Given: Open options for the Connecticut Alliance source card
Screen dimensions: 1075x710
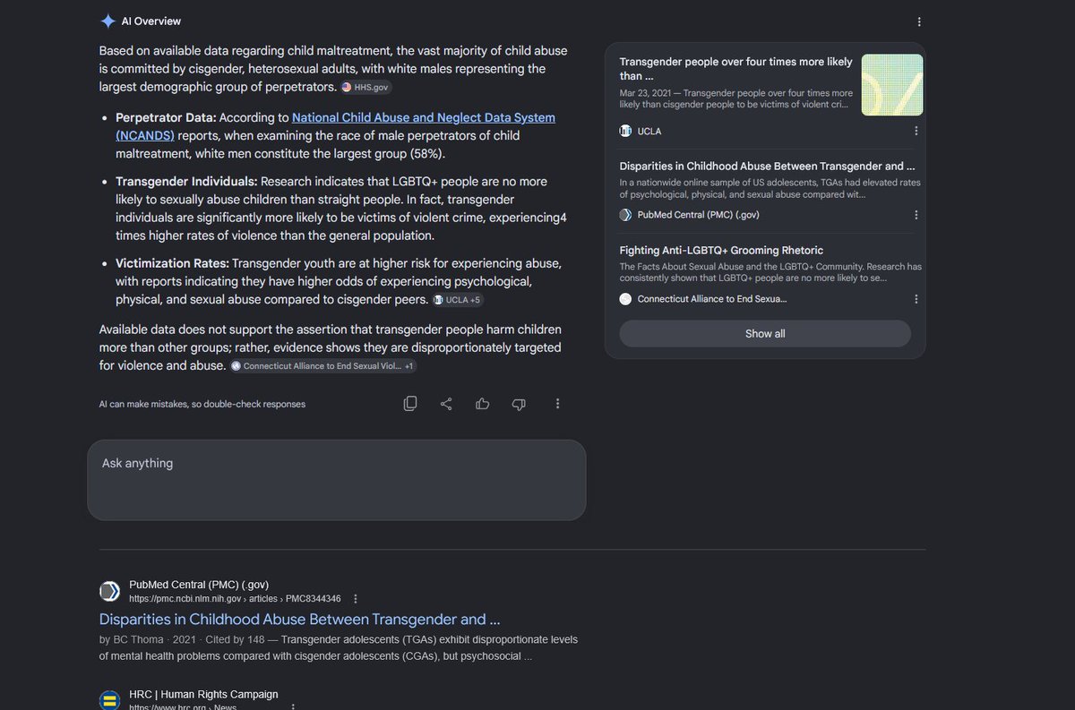Looking at the screenshot, I should (x=916, y=299).
